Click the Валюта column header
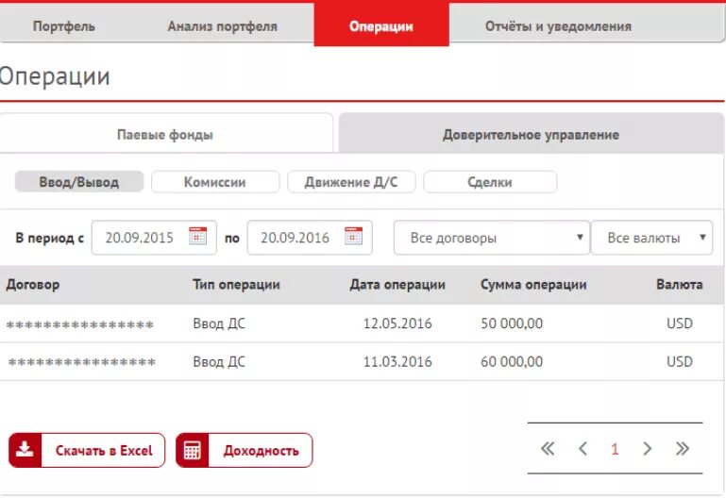This screenshot has height=498, width=726. [x=679, y=284]
